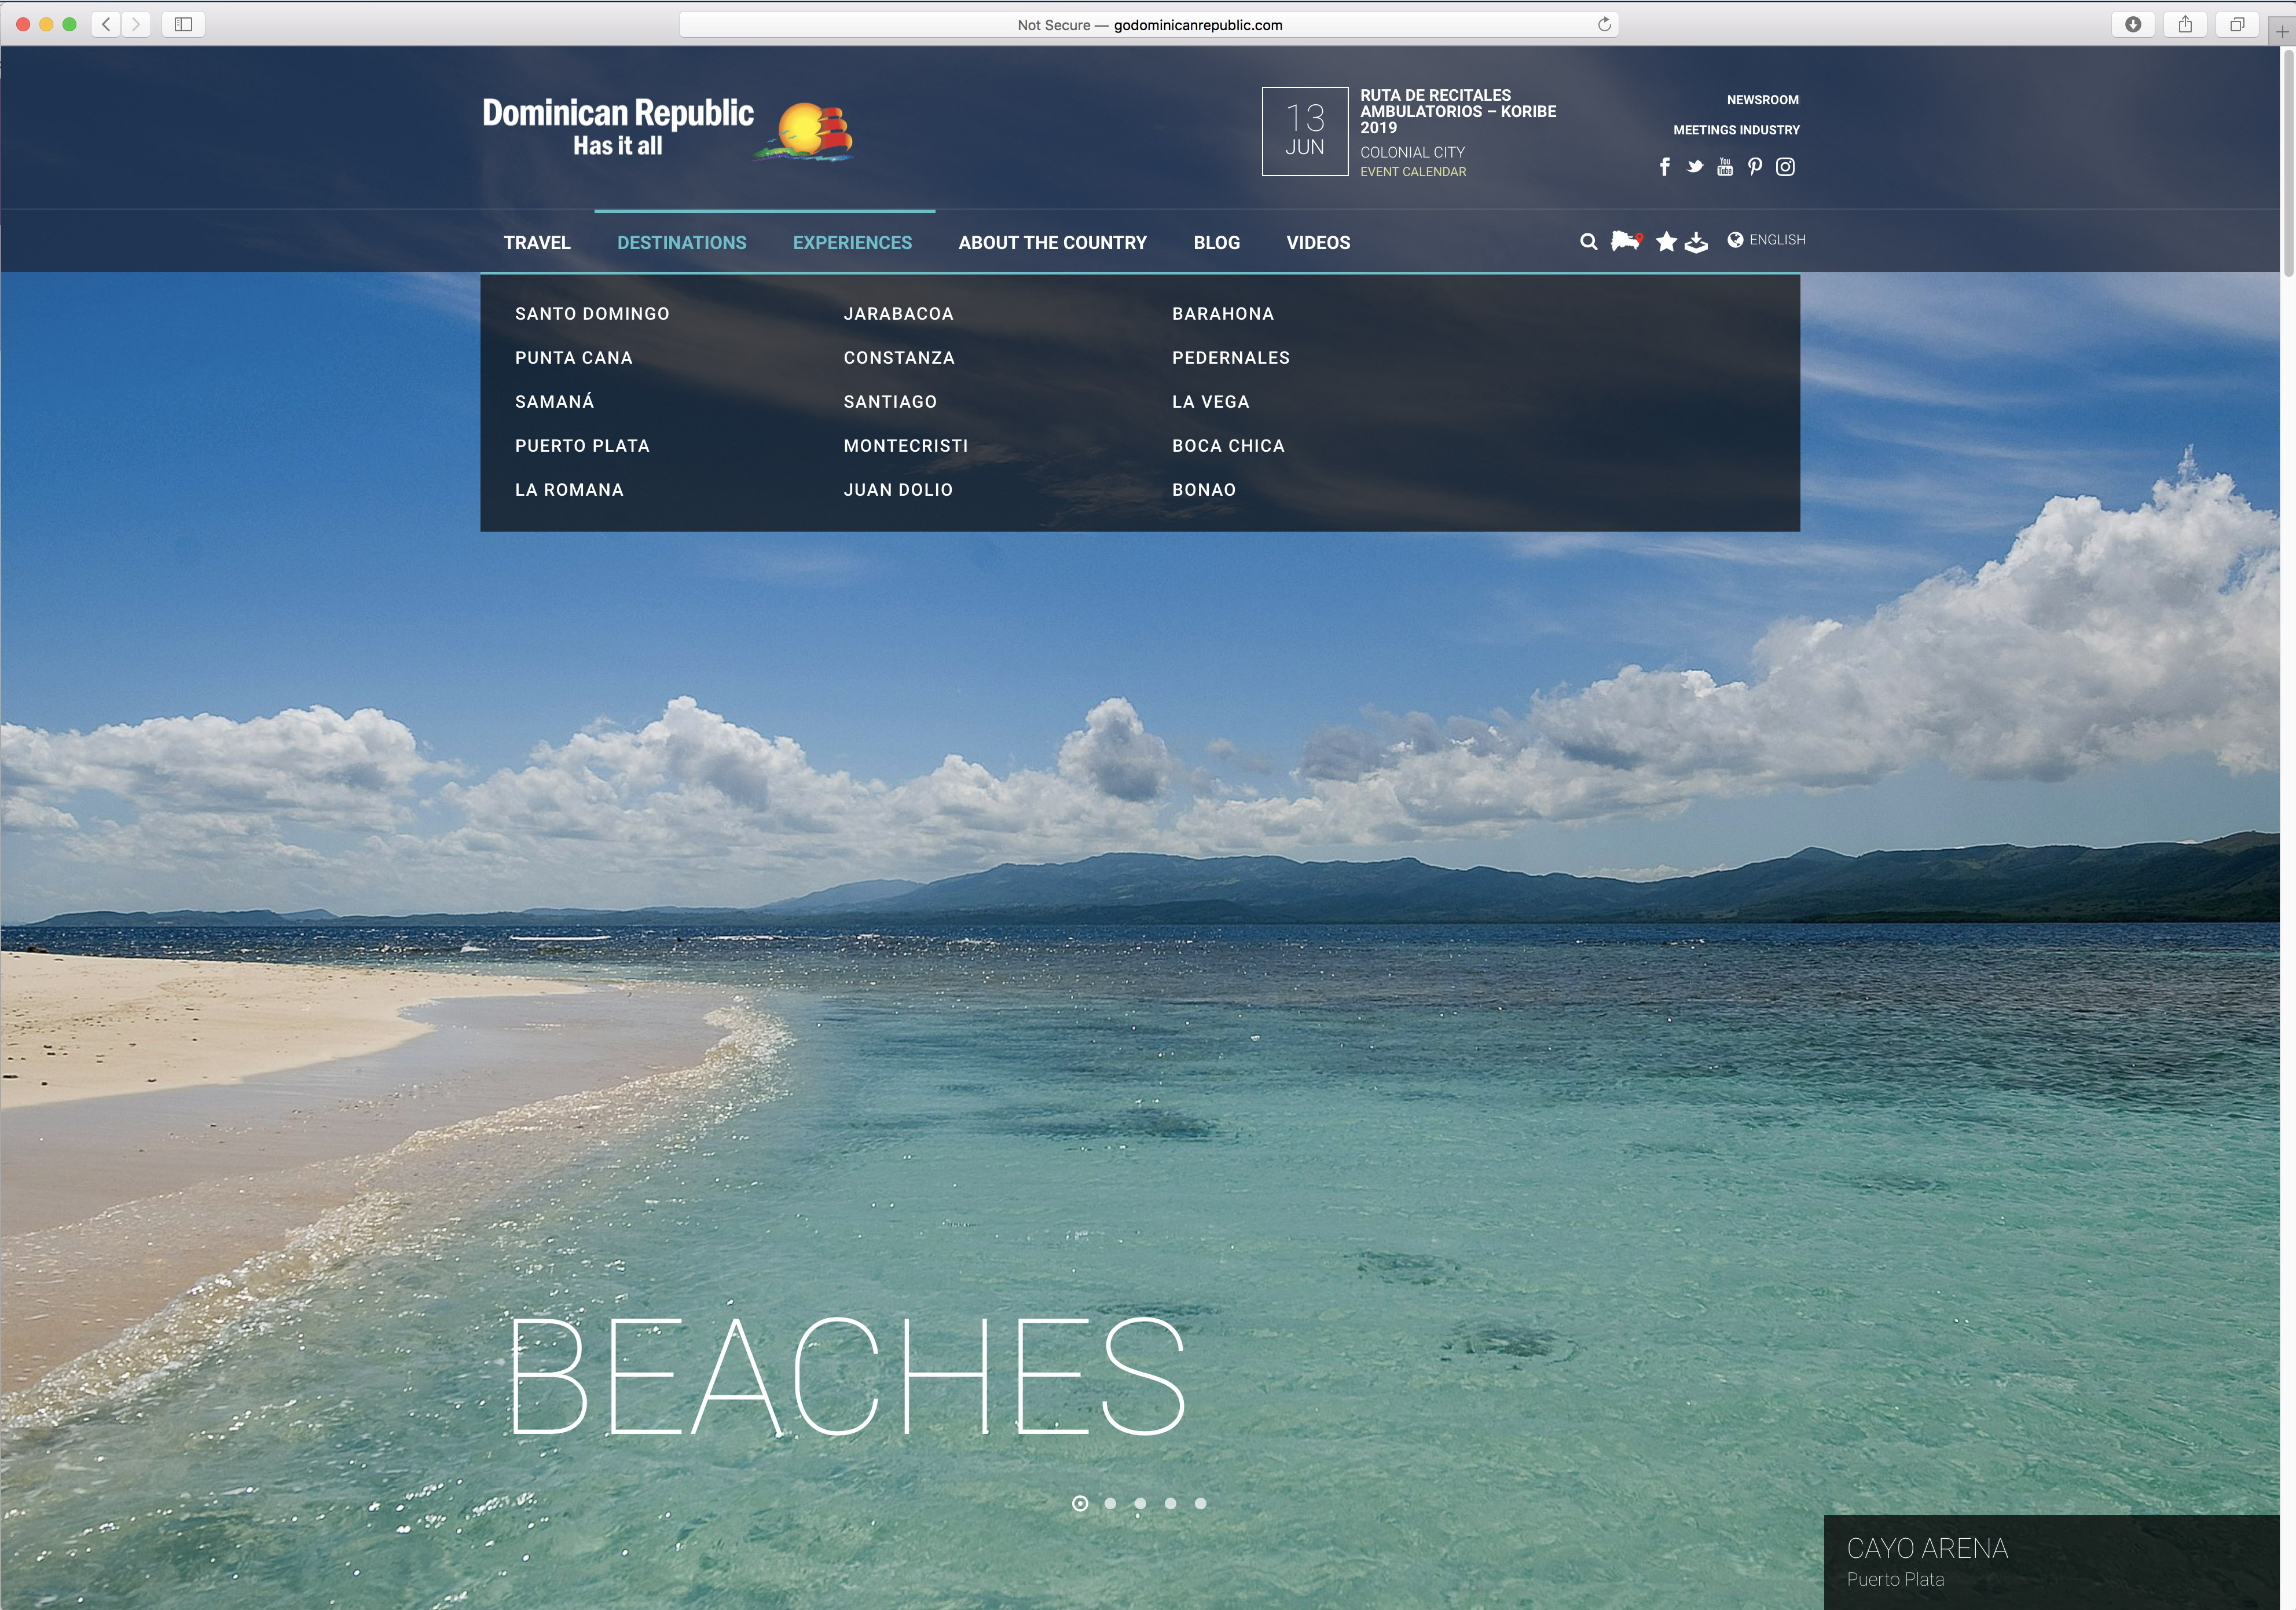Open the English language selector

(x=1767, y=240)
